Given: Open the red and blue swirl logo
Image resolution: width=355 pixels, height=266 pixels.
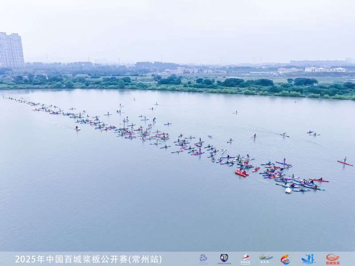Looking at the screenshot, I should click(285, 259).
